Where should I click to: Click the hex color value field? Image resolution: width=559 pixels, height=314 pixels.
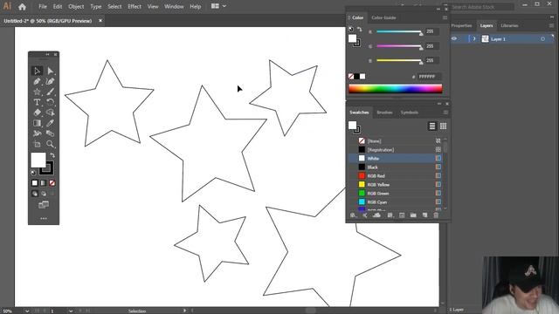(429, 77)
